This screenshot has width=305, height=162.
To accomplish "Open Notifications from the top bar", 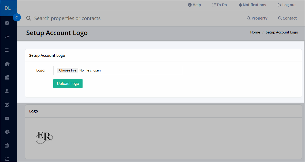I will (x=252, y=5).
